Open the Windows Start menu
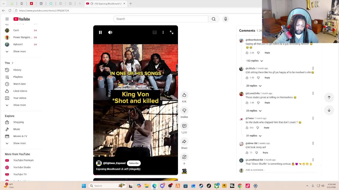The image size is (339, 190). pos(84,186)
